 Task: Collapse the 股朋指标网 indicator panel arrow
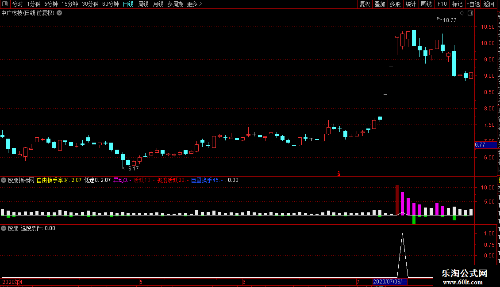click(x=4, y=180)
